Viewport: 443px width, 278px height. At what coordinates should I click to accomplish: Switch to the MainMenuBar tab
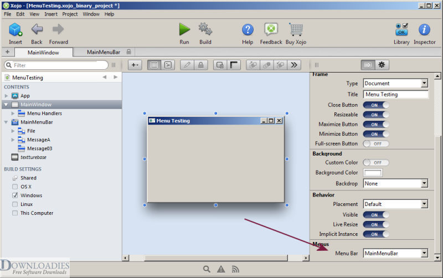[104, 52]
